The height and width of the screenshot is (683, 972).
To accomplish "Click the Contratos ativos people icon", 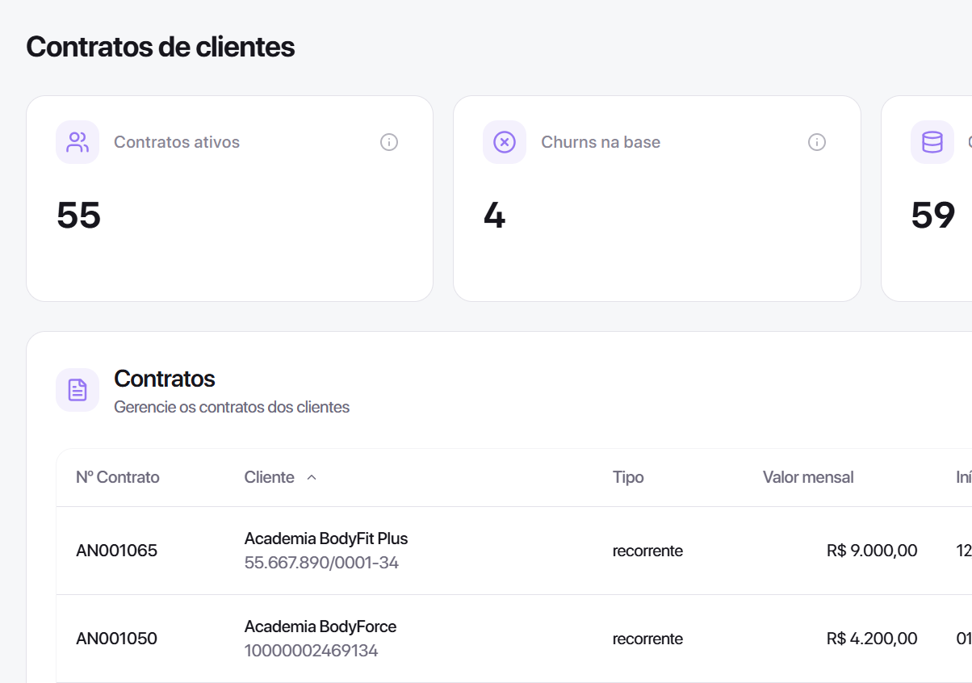I will click(x=78, y=142).
